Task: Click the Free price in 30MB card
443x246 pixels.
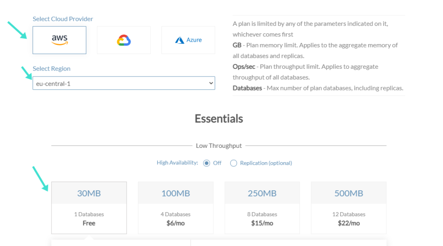Action: (89, 223)
